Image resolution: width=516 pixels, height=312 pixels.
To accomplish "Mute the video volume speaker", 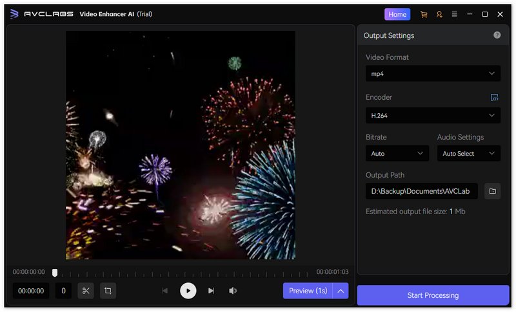I will (233, 291).
